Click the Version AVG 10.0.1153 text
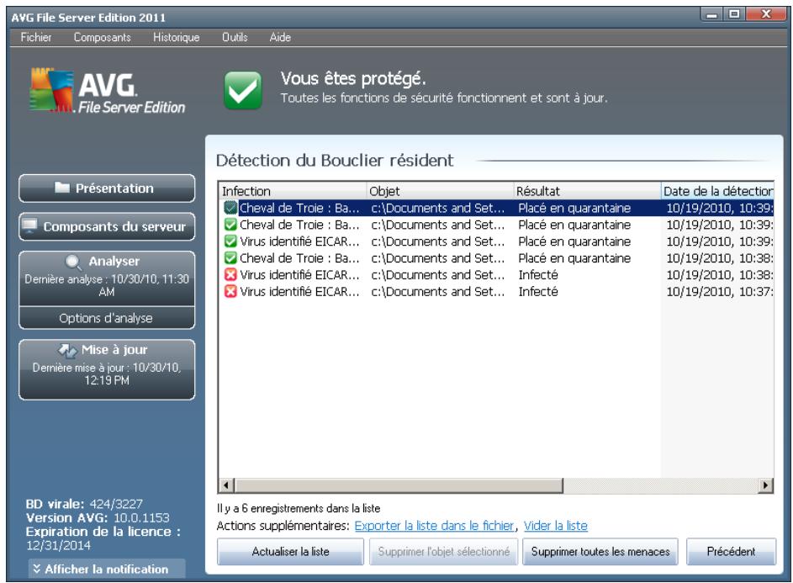The height and width of the screenshot is (583, 793). 98,517
